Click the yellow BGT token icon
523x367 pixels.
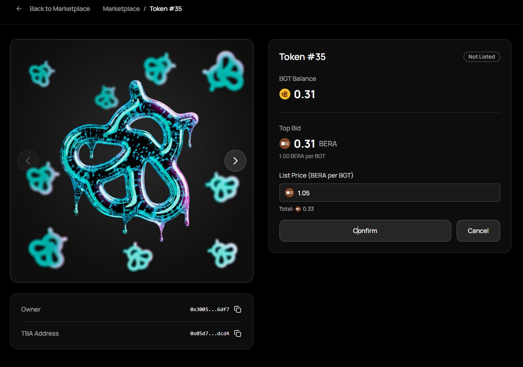[285, 94]
